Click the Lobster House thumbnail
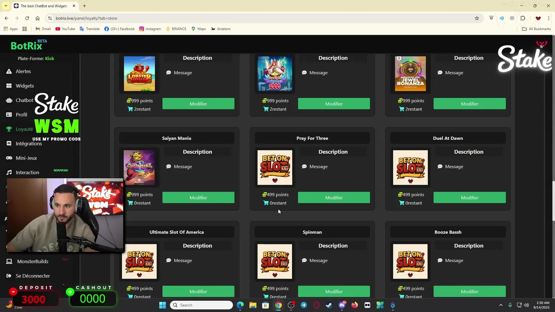This screenshot has width=555, height=312. (139, 74)
